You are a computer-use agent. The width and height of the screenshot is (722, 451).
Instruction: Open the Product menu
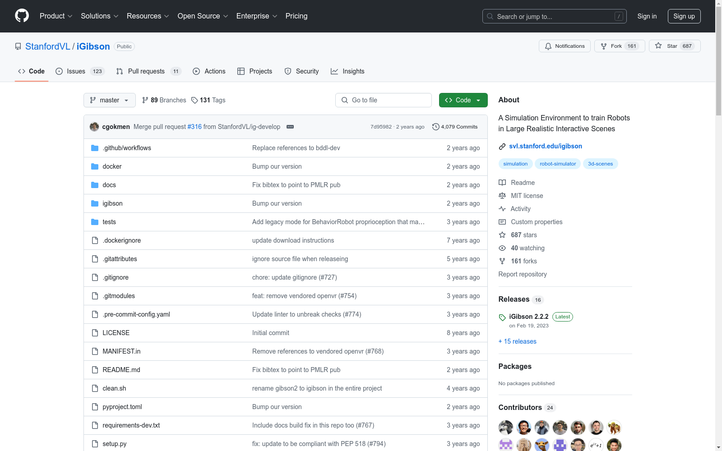(56, 16)
